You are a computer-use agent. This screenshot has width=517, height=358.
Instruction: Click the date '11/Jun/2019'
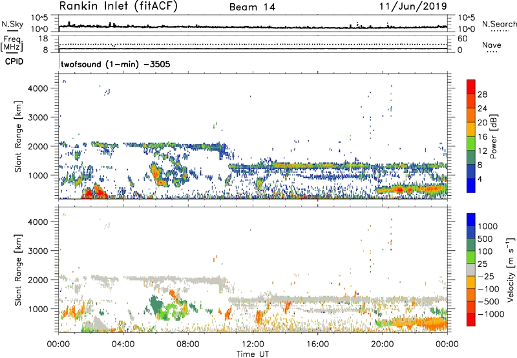tap(413, 6)
